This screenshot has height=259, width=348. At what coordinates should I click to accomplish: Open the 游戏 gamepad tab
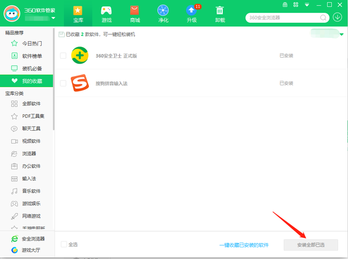tap(106, 14)
